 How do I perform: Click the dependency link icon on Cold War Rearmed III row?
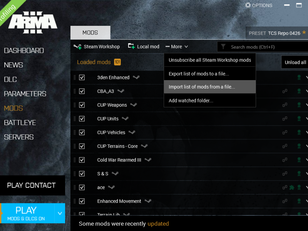click(285, 160)
